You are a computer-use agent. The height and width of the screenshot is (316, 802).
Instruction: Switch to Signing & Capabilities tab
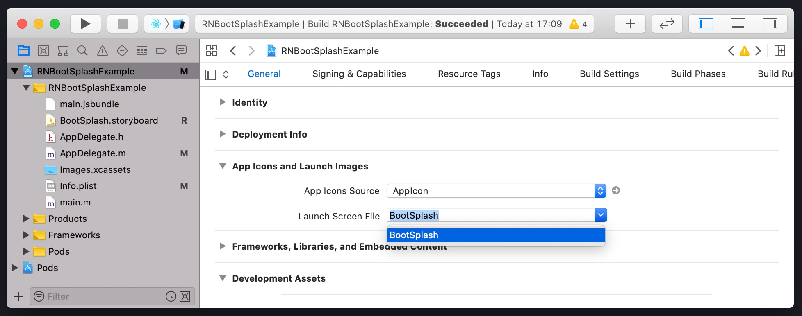359,74
